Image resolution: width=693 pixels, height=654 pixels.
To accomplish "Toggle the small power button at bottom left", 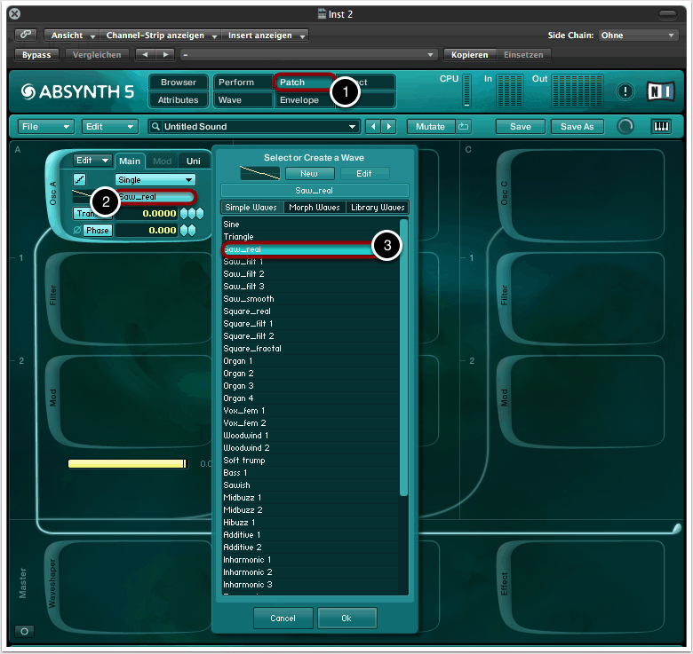I will pos(25,632).
